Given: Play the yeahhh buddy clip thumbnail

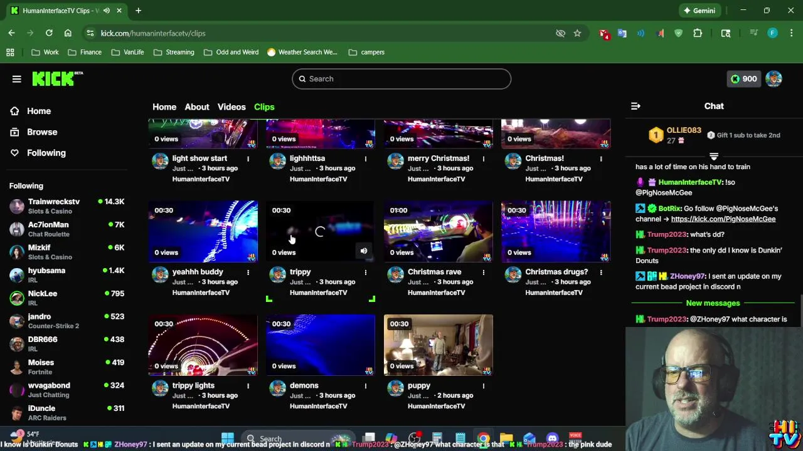Looking at the screenshot, I should (203, 231).
